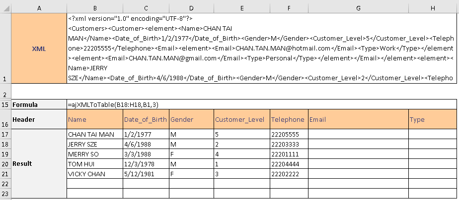
Task: Click the cell with CHAN TAI MAN
Action: (x=94, y=134)
